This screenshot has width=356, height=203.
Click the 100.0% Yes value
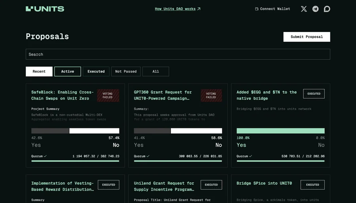point(243,138)
